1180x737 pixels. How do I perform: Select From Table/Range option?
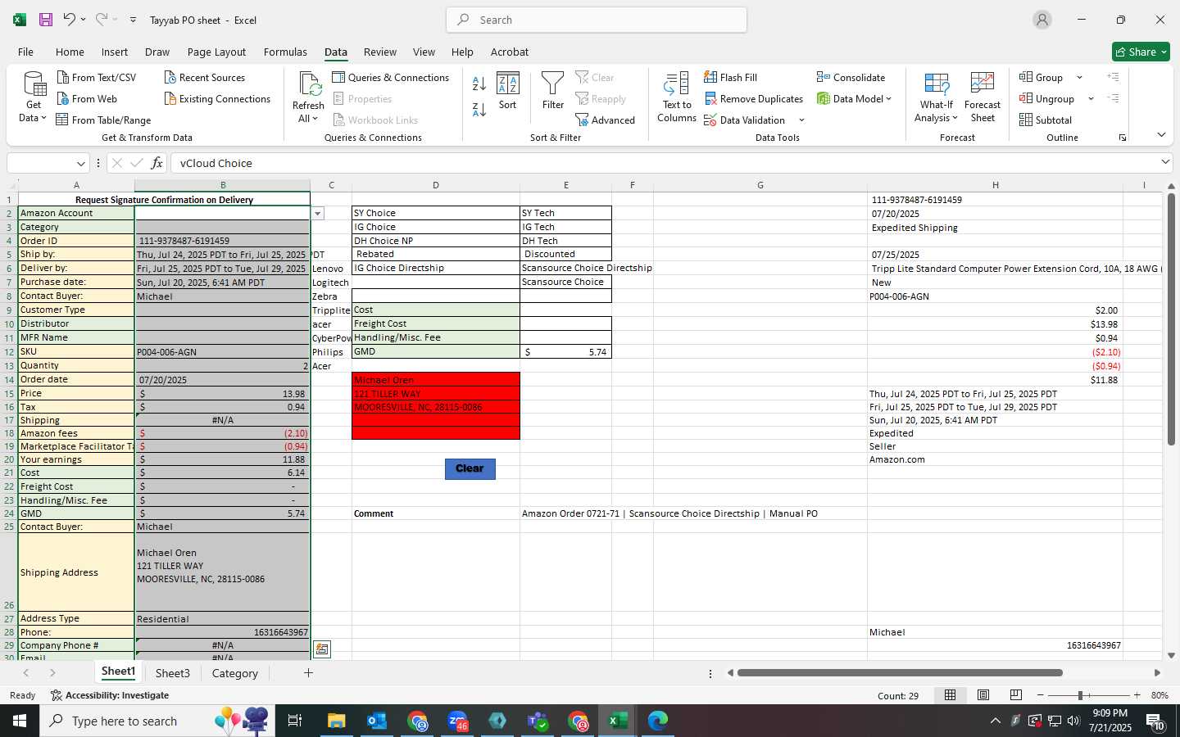(x=103, y=120)
